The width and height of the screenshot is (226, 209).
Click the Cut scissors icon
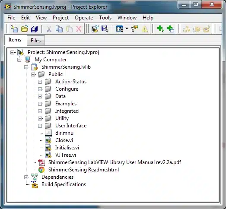(x=49, y=29)
